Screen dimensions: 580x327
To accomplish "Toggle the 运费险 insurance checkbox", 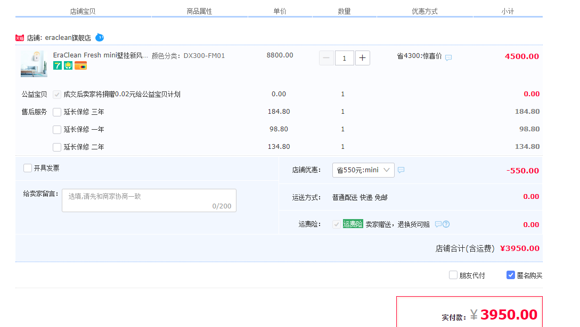I will [x=337, y=224].
